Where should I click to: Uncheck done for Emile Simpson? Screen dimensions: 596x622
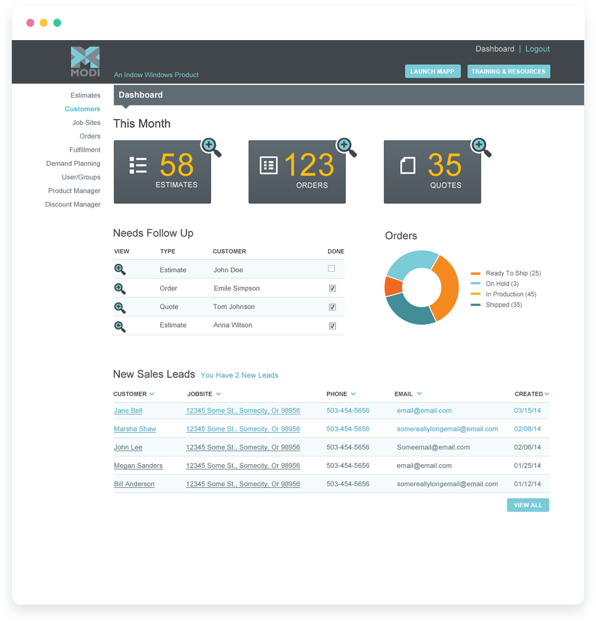click(x=332, y=288)
